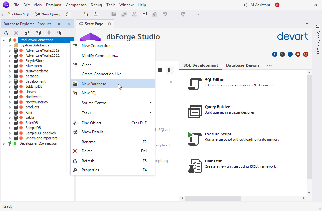Image resolution: width=322 pixels, height=211 pixels.
Task: Click the New Connection plug icon in explorer toolbar
Action: (38, 33)
